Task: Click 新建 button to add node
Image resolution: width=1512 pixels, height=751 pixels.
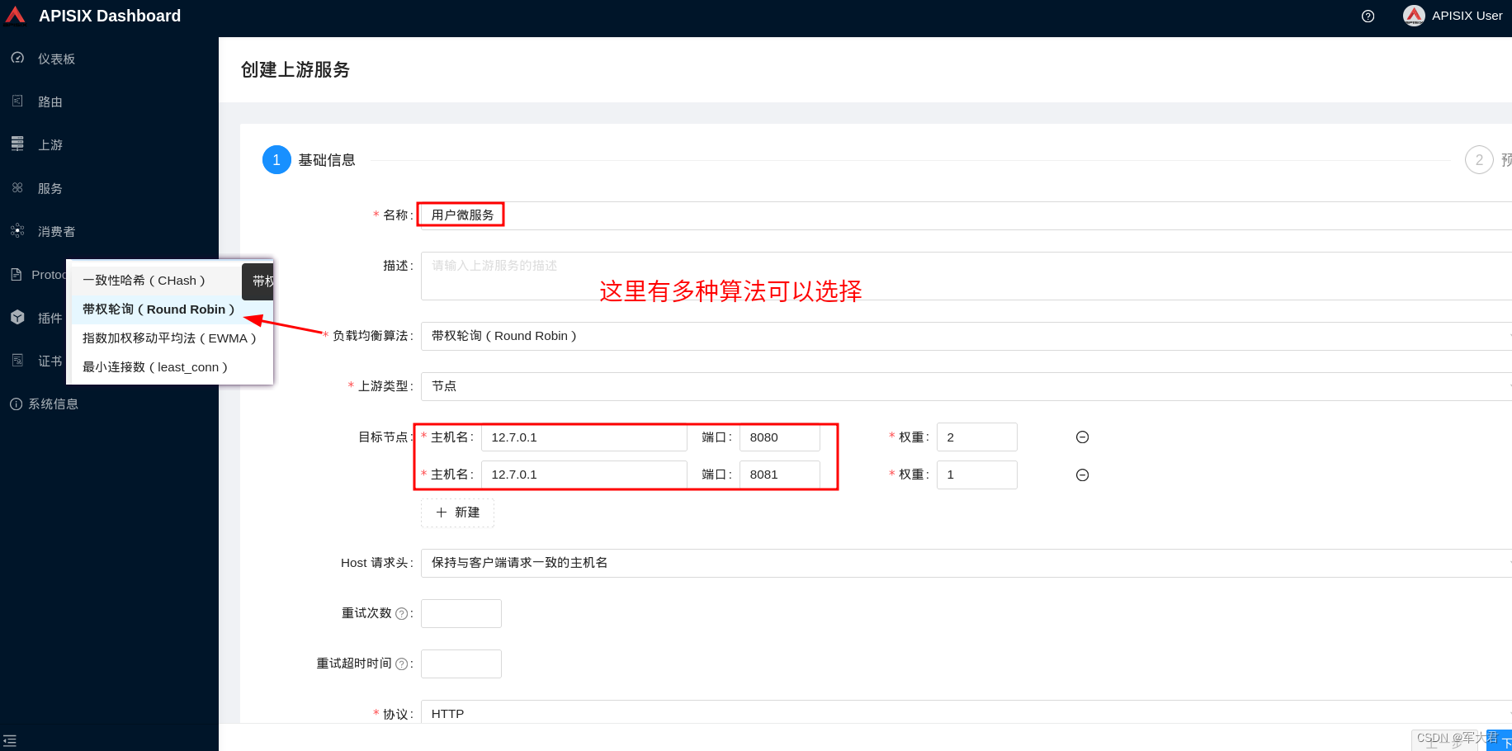Action: 457,512
